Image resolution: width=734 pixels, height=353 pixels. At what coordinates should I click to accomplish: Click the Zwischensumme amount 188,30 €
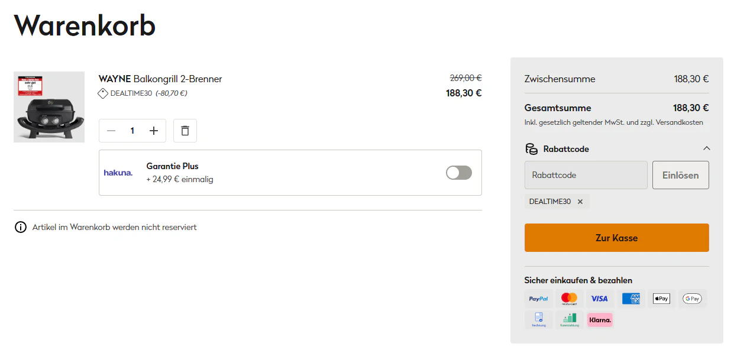pos(691,79)
